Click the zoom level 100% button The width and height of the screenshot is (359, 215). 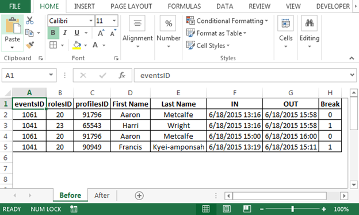pos(341,209)
